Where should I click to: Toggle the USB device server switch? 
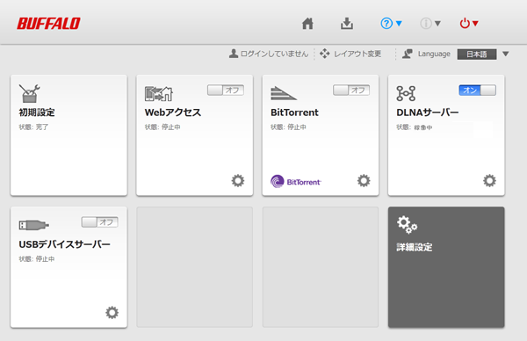click(x=99, y=222)
